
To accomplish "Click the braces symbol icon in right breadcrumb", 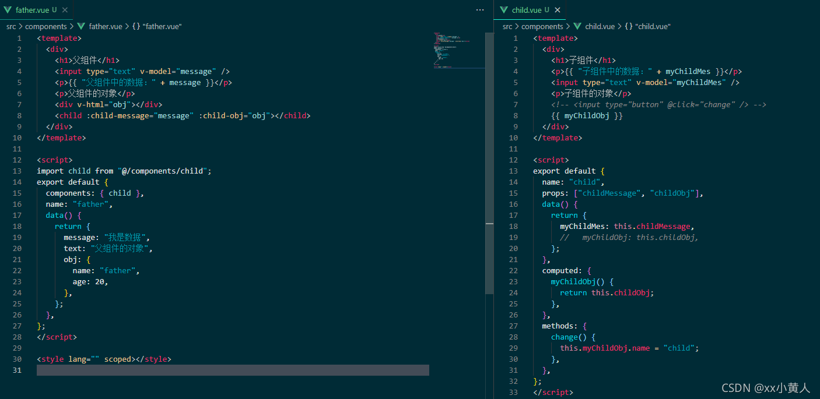I will click(629, 26).
